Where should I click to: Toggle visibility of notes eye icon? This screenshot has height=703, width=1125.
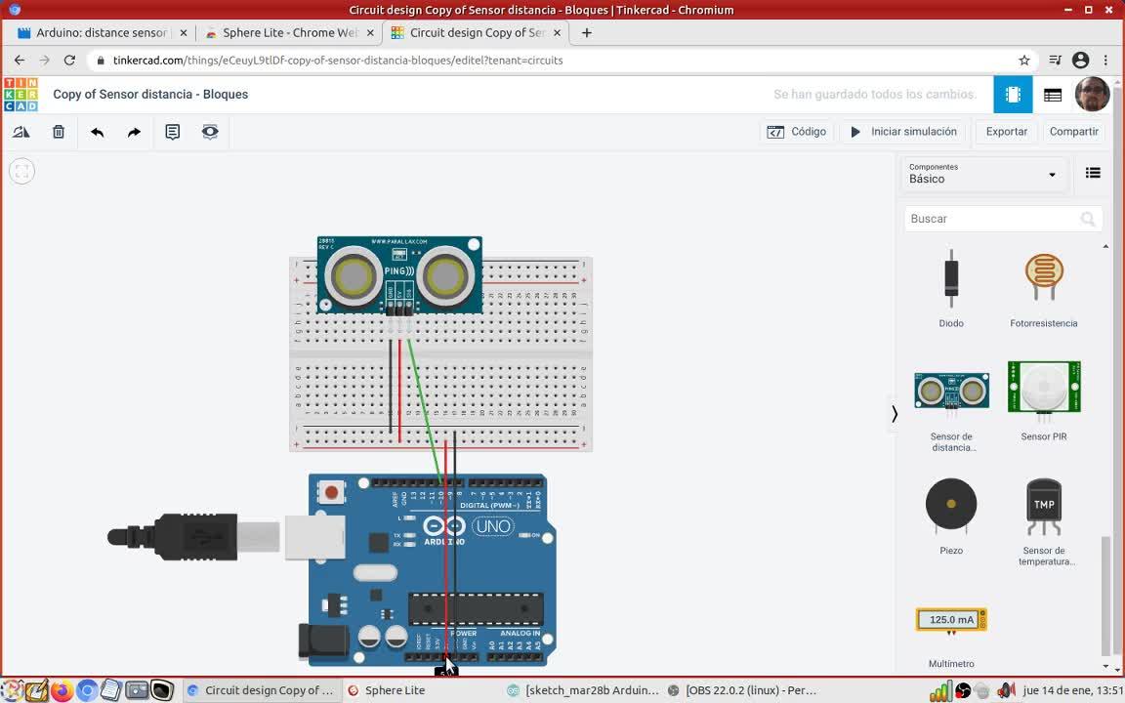coord(210,132)
